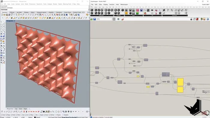Screen dimensions: 210x118
Task: Click the Rhino Command input line
Action: [44, 10]
